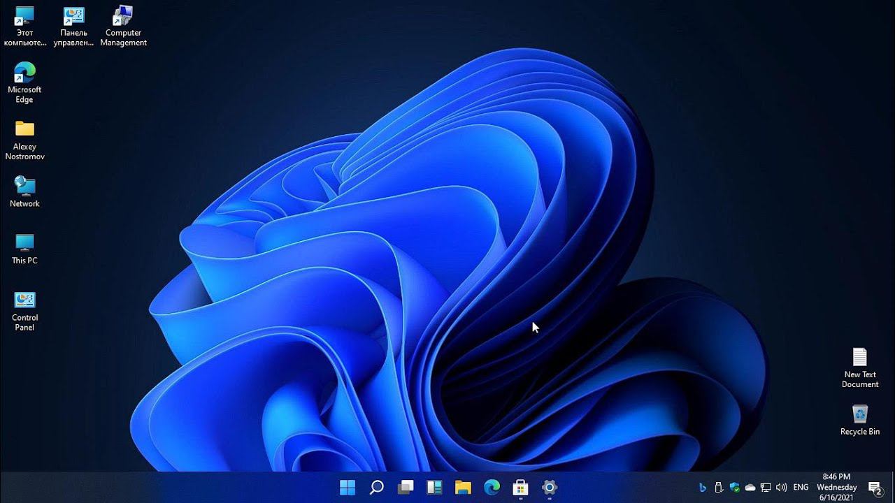This screenshot has width=895, height=503.
Task: Select the Microsoft Edge desktop shortcut
Action: click(24, 83)
